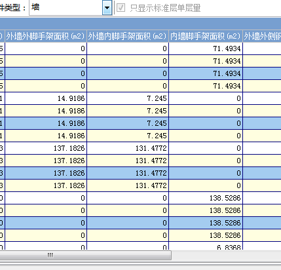
Task: Click 外墙内脚手架面积 column header
Action: pos(128,36)
